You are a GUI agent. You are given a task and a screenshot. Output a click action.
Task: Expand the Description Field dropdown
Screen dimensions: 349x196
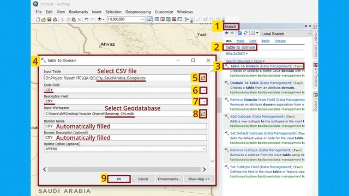pos(203,102)
